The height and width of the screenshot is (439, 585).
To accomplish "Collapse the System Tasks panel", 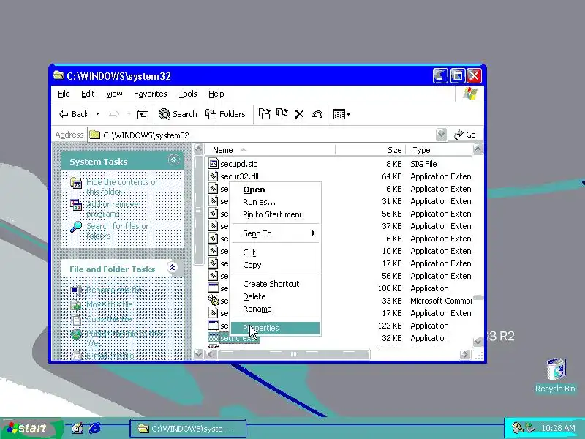I will coord(173,160).
